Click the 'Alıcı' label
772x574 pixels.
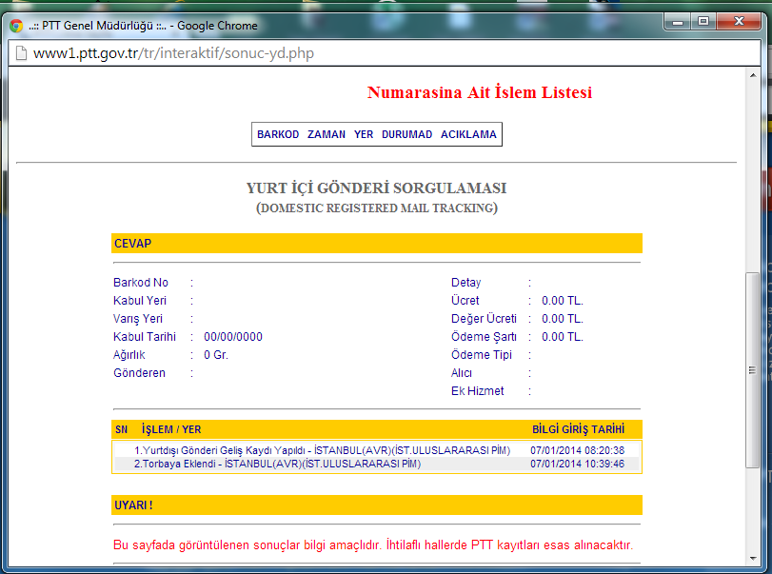(462, 373)
